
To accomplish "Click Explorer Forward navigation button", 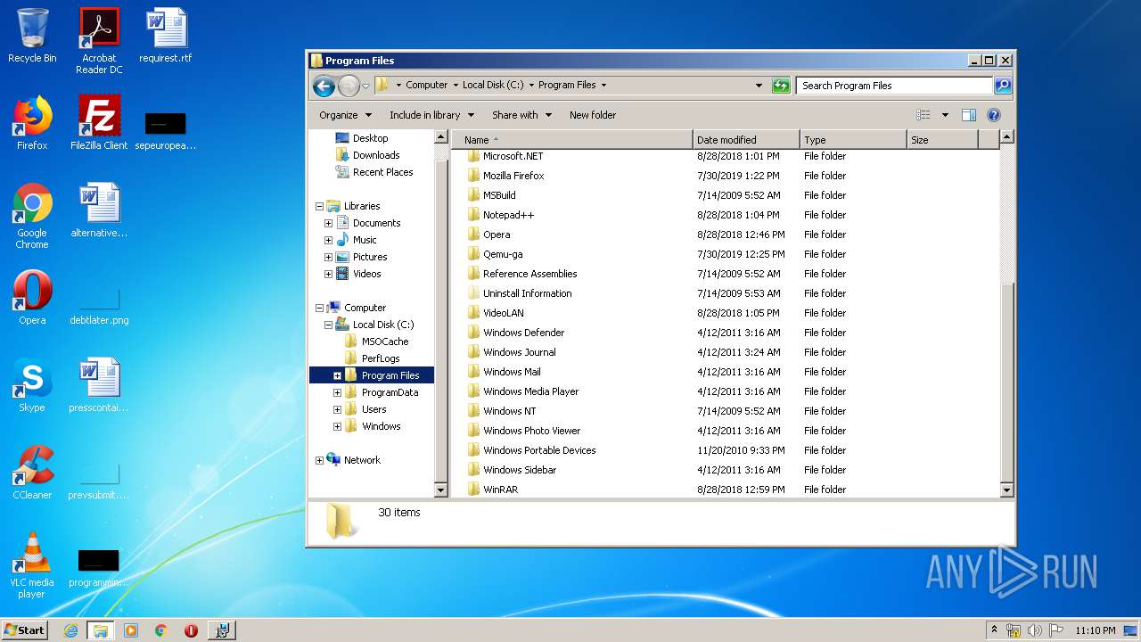I will pyautogui.click(x=348, y=86).
